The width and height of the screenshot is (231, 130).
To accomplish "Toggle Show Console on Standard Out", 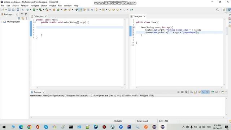I will [x=203, y=92].
